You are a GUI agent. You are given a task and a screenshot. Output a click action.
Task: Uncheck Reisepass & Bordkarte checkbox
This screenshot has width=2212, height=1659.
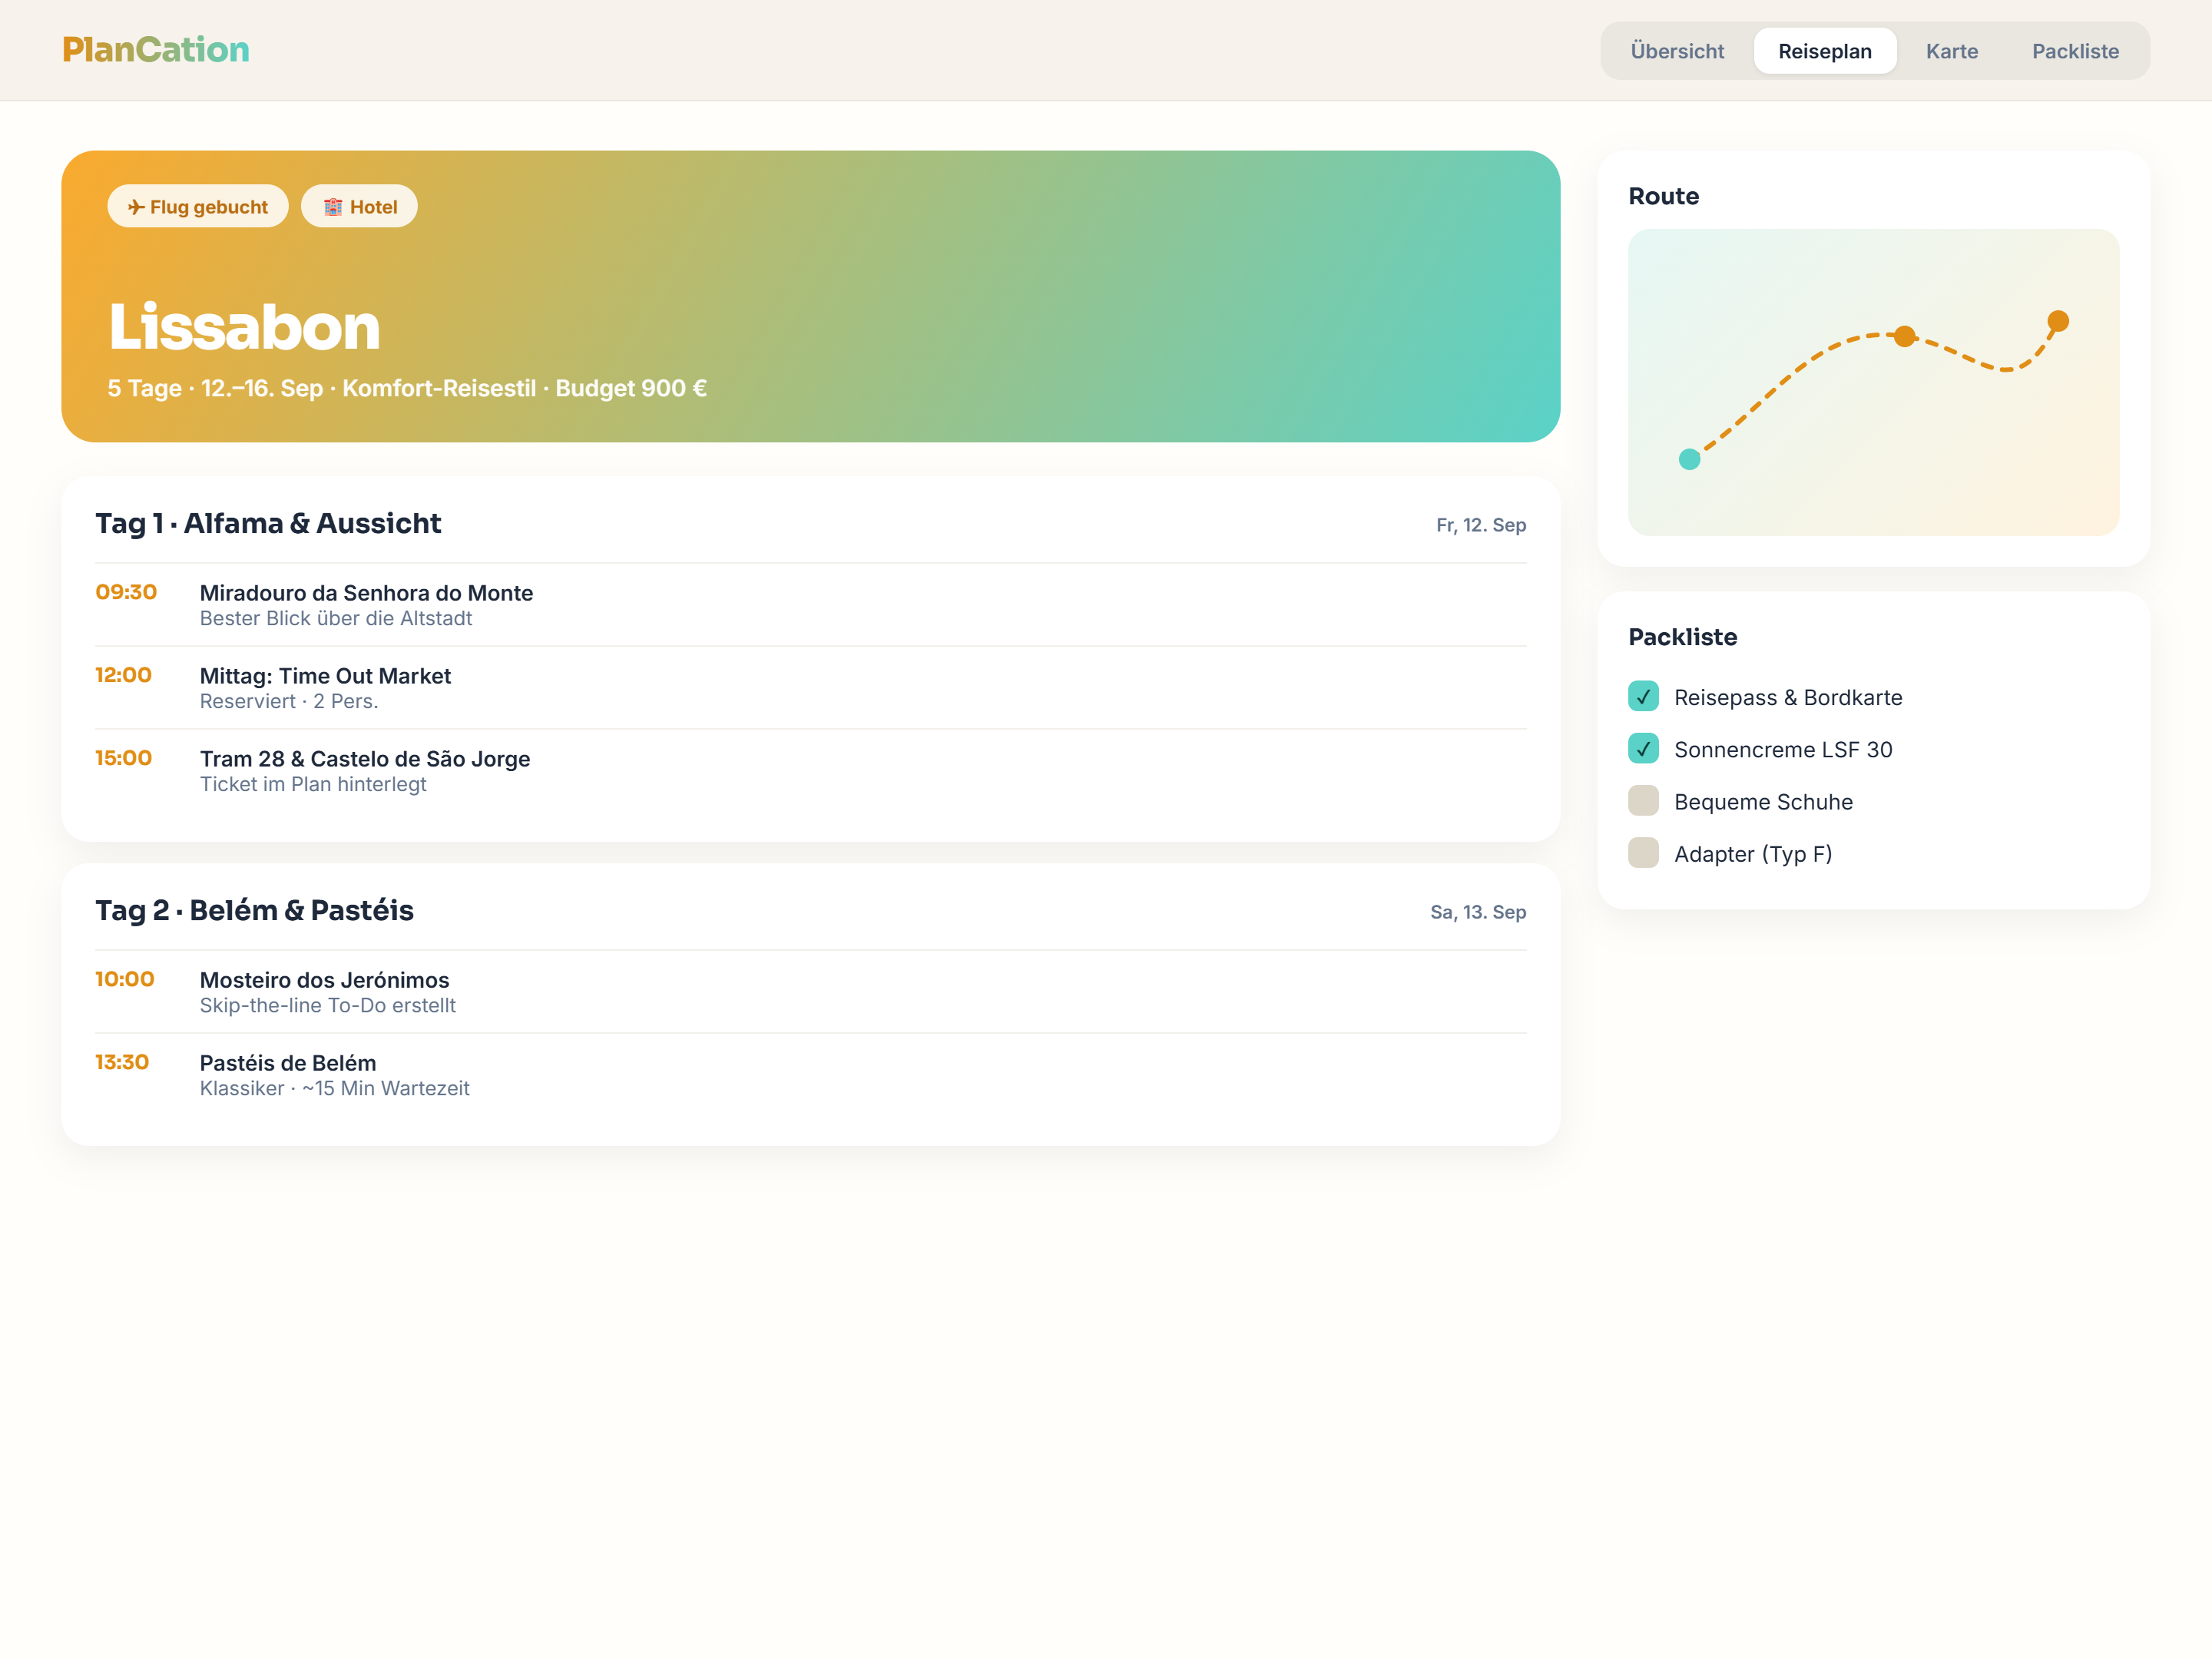[1643, 696]
